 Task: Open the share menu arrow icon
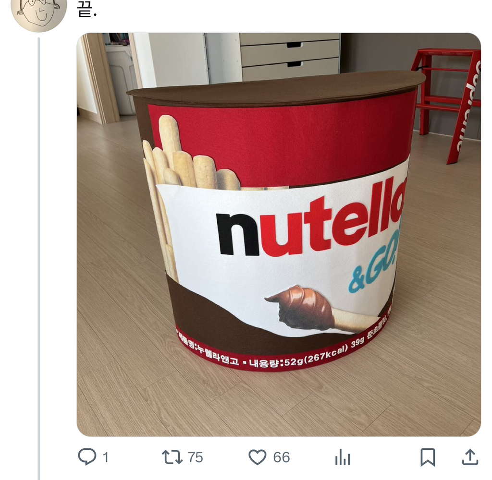pos(469,456)
